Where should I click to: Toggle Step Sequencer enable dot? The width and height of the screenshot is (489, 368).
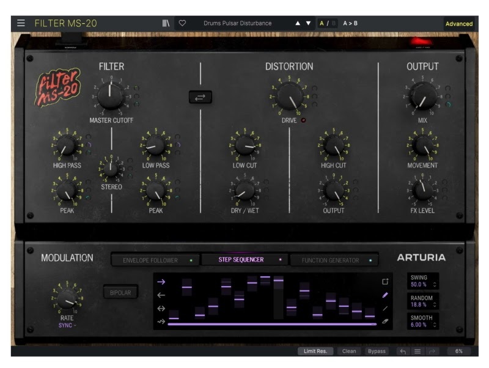[x=281, y=259]
